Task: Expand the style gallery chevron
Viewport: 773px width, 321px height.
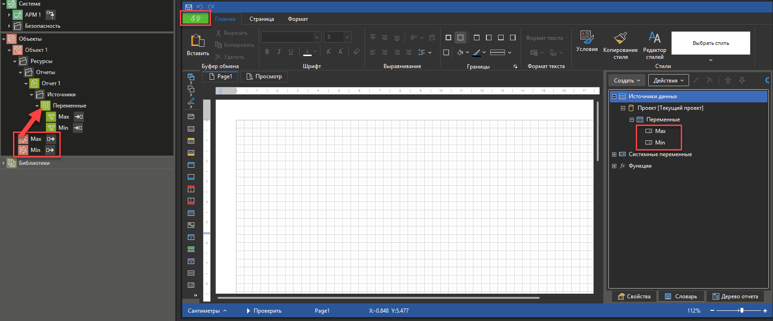Action: [x=711, y=60]
